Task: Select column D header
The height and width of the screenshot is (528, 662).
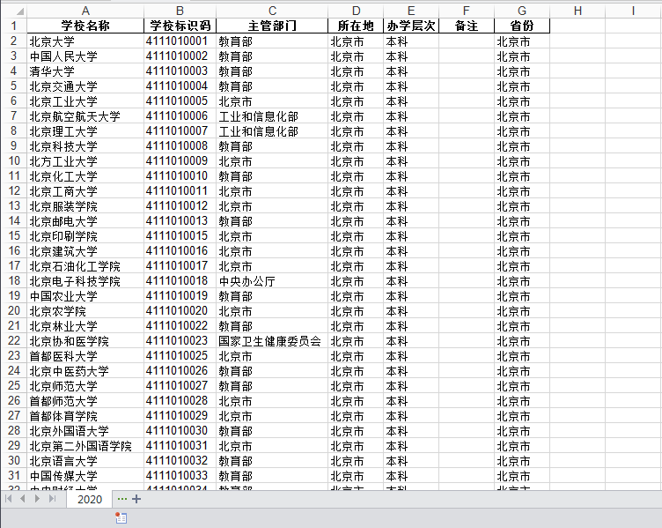Action: tap(356, 11)
